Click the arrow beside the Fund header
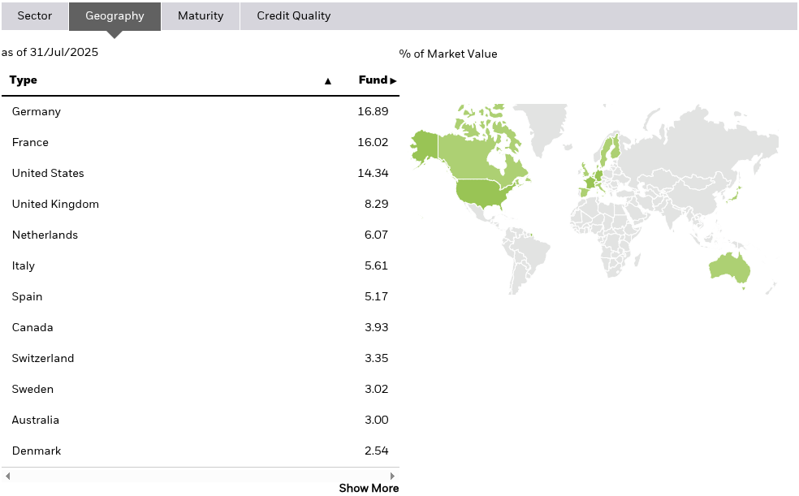799x496 pixels. 393,81
